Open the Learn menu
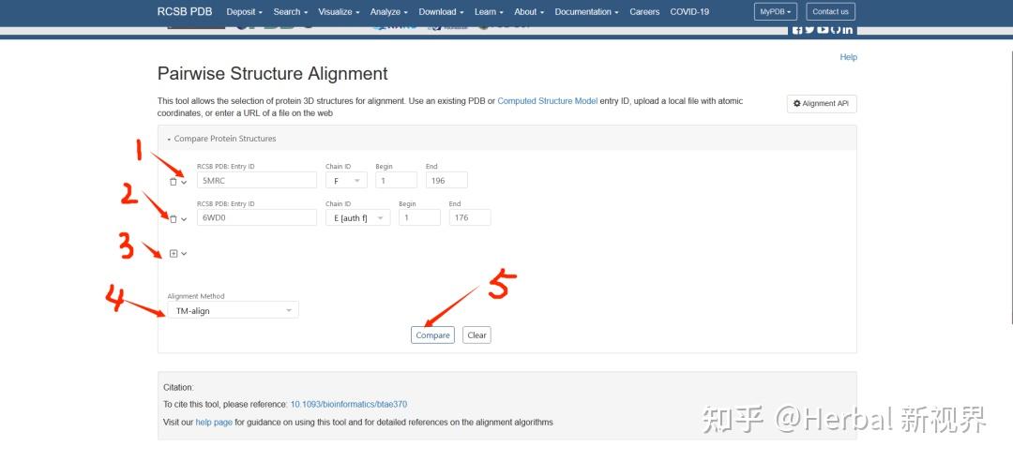 tap(489, 11)
